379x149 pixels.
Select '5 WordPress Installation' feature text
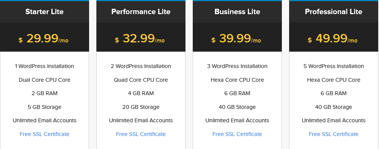pyautogui.click(x=333, y=66)
